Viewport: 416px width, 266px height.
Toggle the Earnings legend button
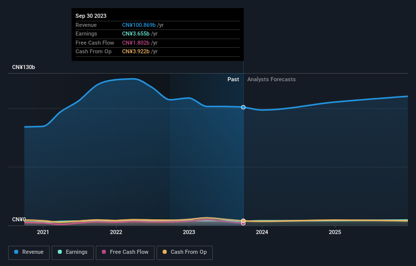72,252
